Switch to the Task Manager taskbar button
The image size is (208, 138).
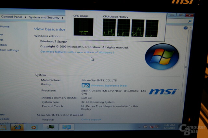tap(50, 127)
